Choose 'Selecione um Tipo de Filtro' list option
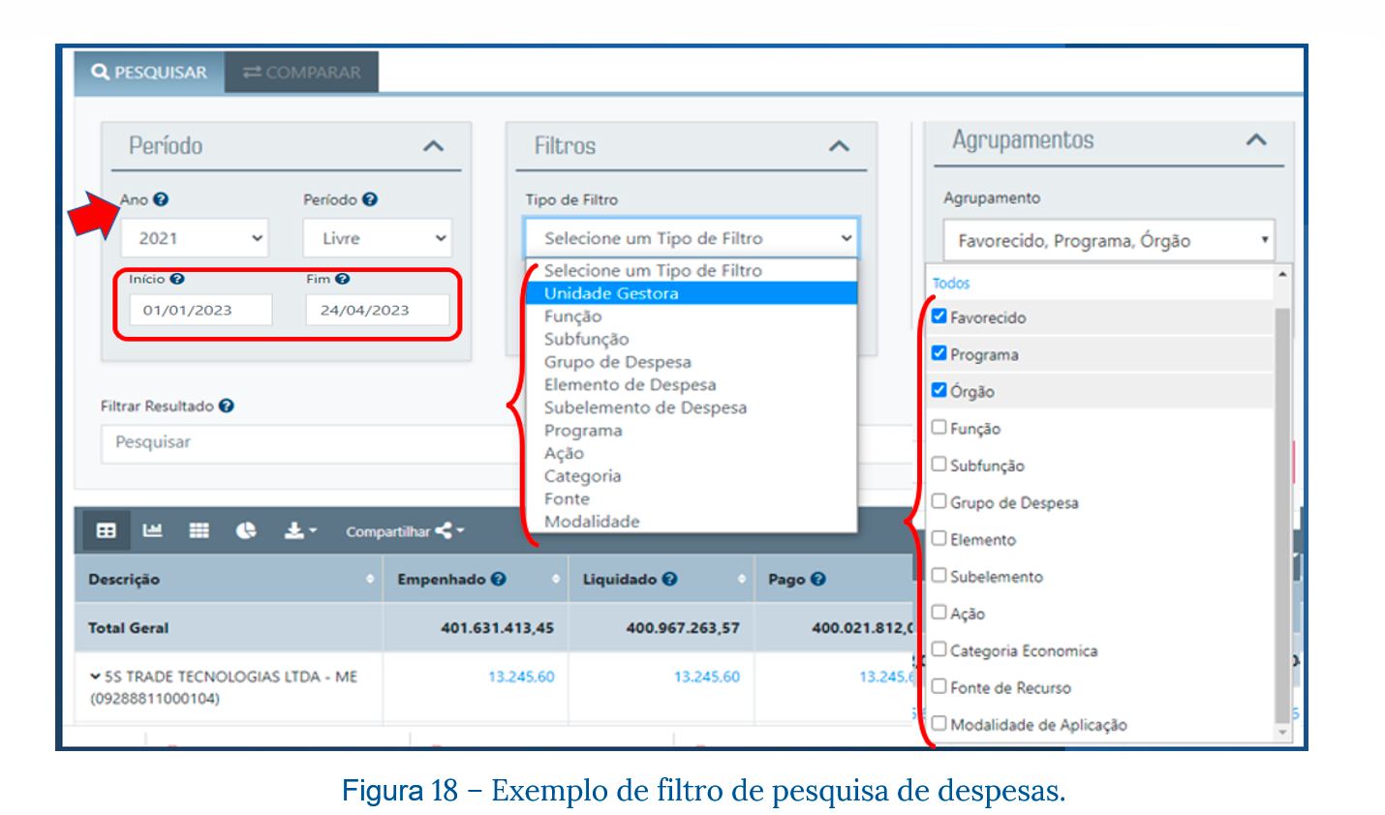The width and height of the screenshot is (1385, 815). coord(692,271)
